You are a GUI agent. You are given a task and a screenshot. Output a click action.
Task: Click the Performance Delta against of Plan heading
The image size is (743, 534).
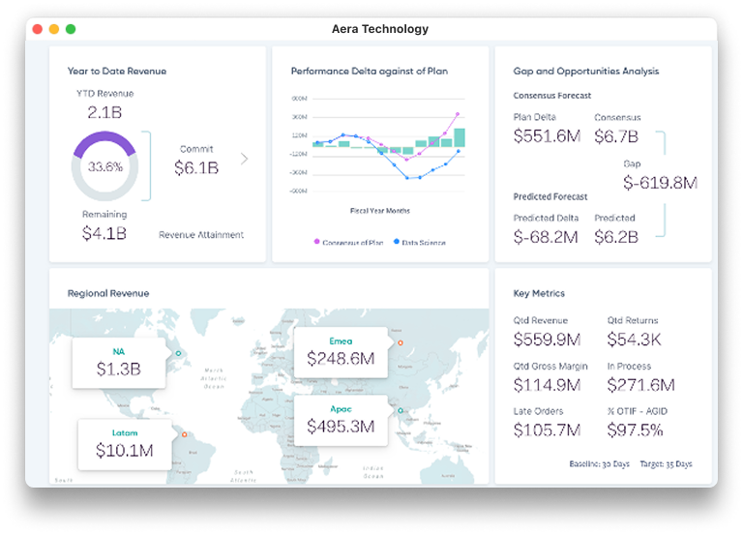pyautogui.click(x=370, y=71)
